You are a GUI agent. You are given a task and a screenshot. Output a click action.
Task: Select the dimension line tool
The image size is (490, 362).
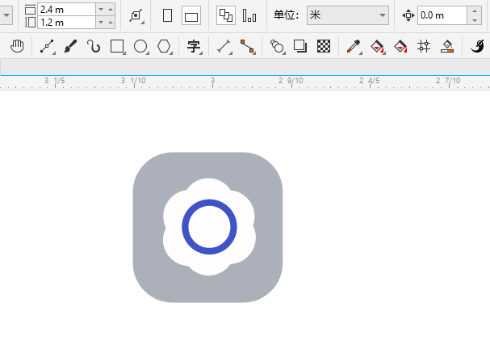[x=224, y=46]
